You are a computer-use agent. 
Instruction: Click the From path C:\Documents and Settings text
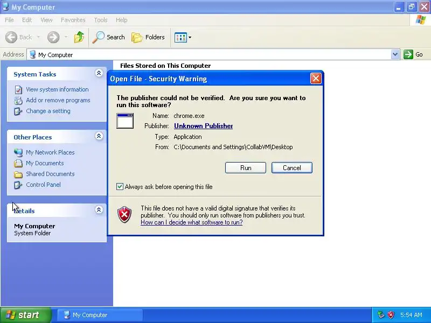[233, 147]
